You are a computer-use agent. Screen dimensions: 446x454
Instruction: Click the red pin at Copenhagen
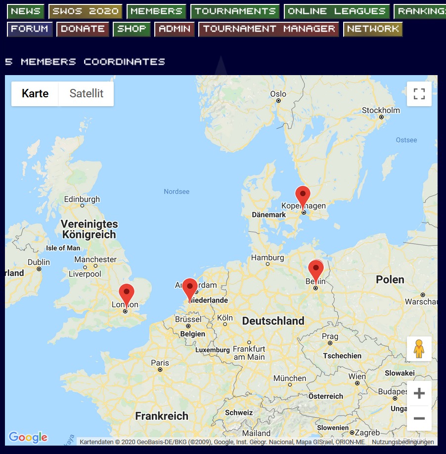(x=303, y=196)
